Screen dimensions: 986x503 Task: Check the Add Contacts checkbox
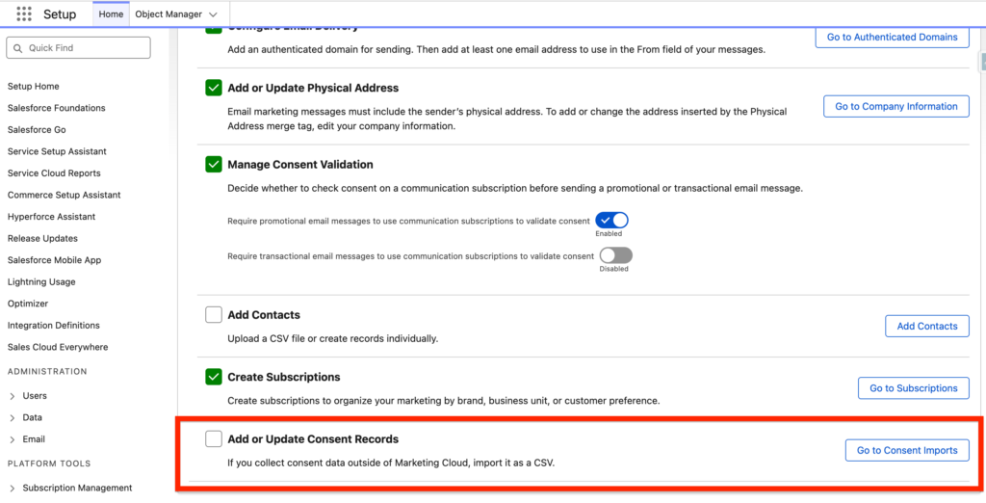coord(214,315)
